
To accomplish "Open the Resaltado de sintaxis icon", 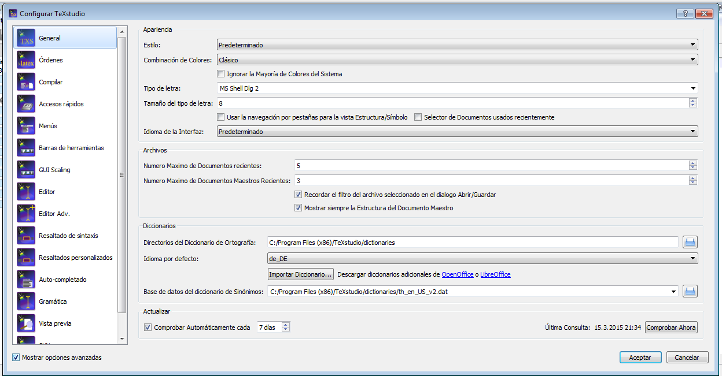I will pyautogui.click(x=26, y=236).
